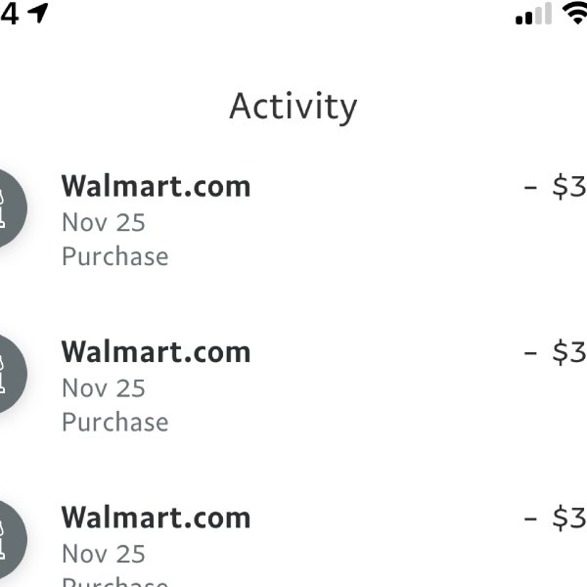Tap the Wi-Fi status icon
This screenshot has width=587, height=587.
pos(575,15)
